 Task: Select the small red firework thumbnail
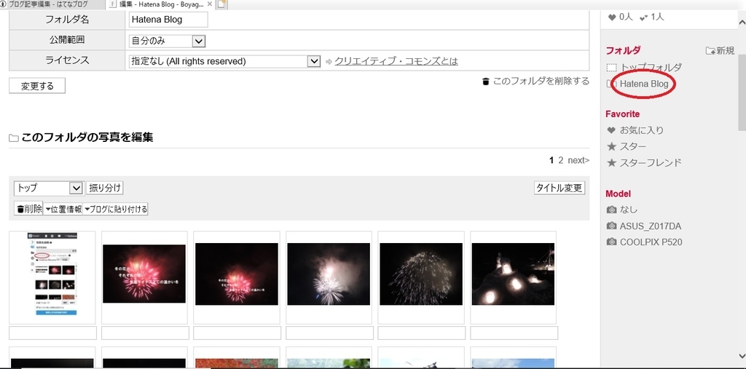click(x=237, y=274)
